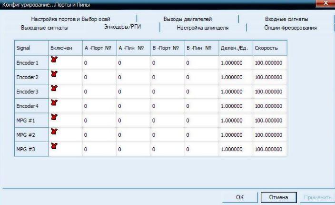Screen dimensions: 335x205
Task: Close the configuration dialog window
Action: tap(325, 4)
